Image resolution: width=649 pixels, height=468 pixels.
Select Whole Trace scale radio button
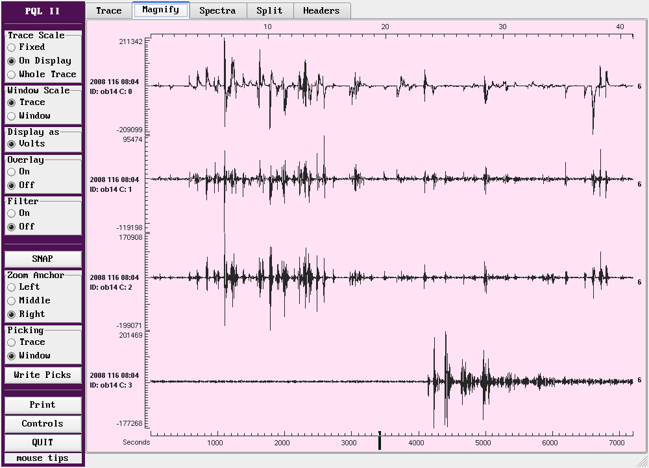(x=12, y=75)
